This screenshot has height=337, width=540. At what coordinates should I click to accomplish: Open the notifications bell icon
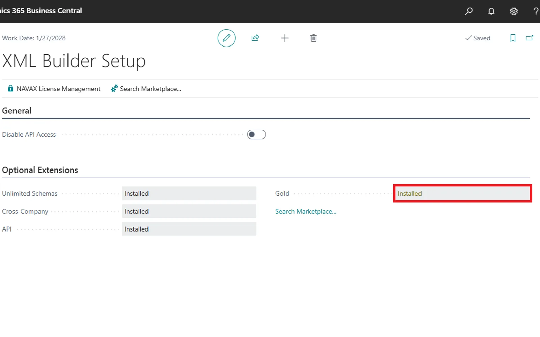tap(491, 11)
